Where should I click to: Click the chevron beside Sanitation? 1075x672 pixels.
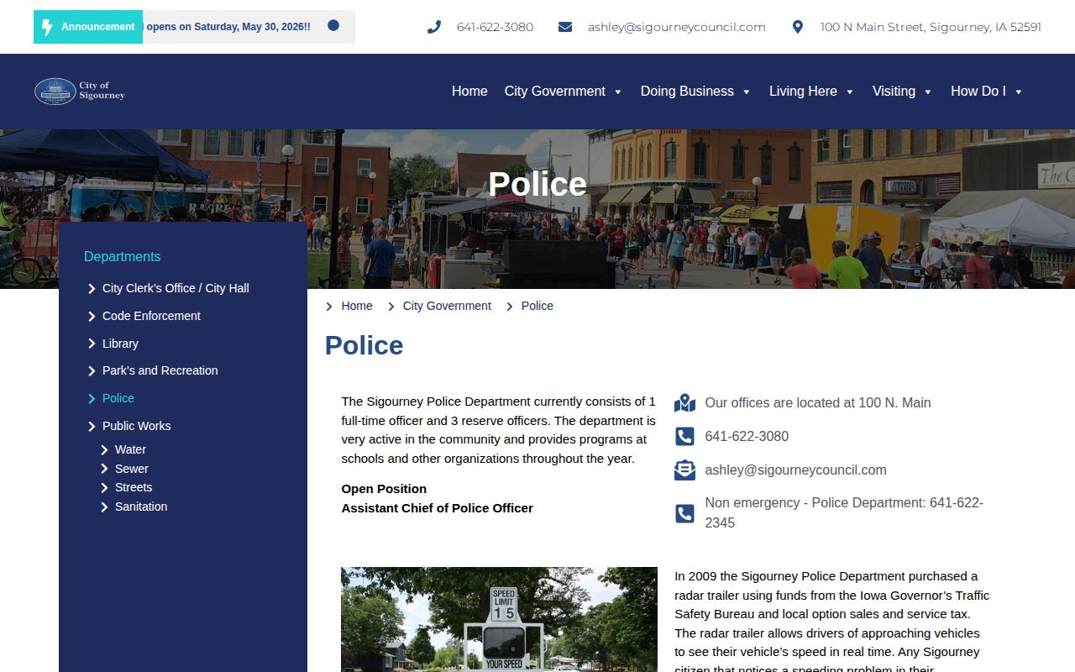coord(105,507)
